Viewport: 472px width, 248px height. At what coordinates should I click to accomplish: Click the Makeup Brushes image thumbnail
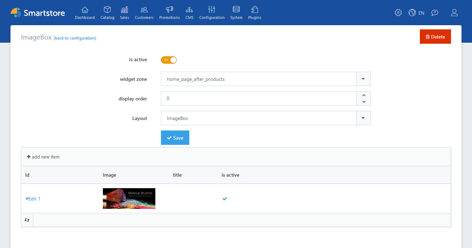[129, 199]
